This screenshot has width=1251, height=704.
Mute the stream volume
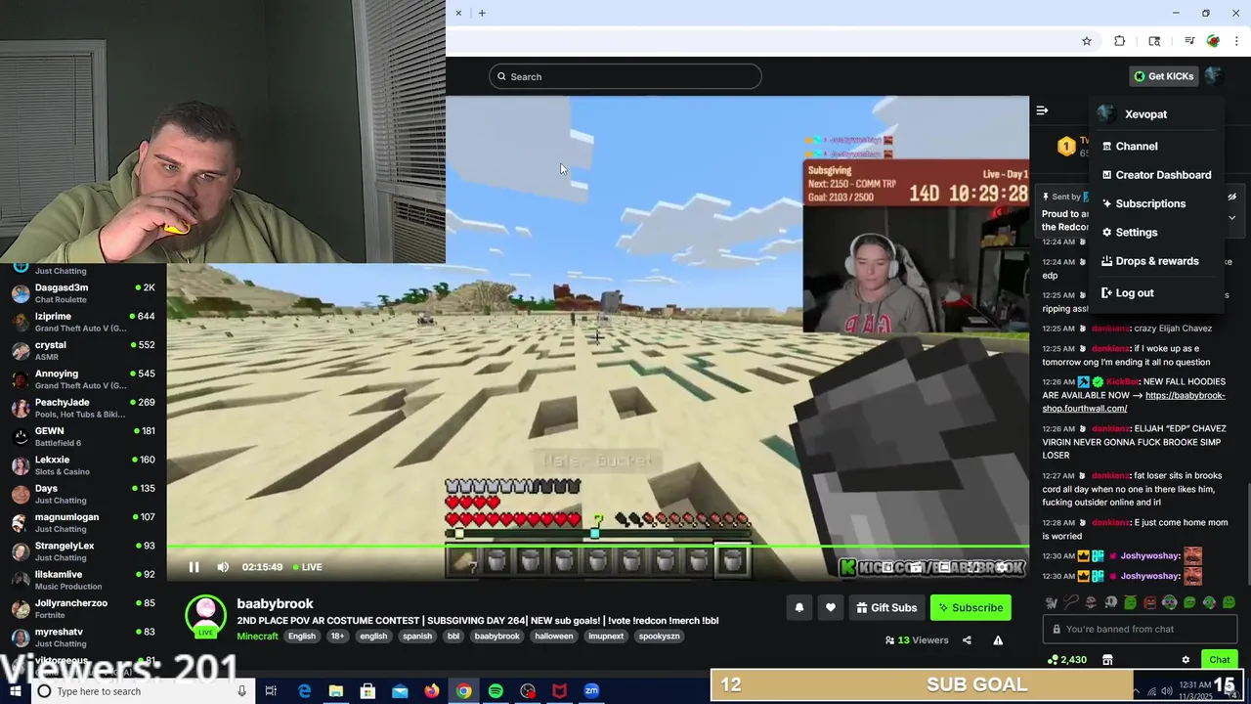click(223, 567)
